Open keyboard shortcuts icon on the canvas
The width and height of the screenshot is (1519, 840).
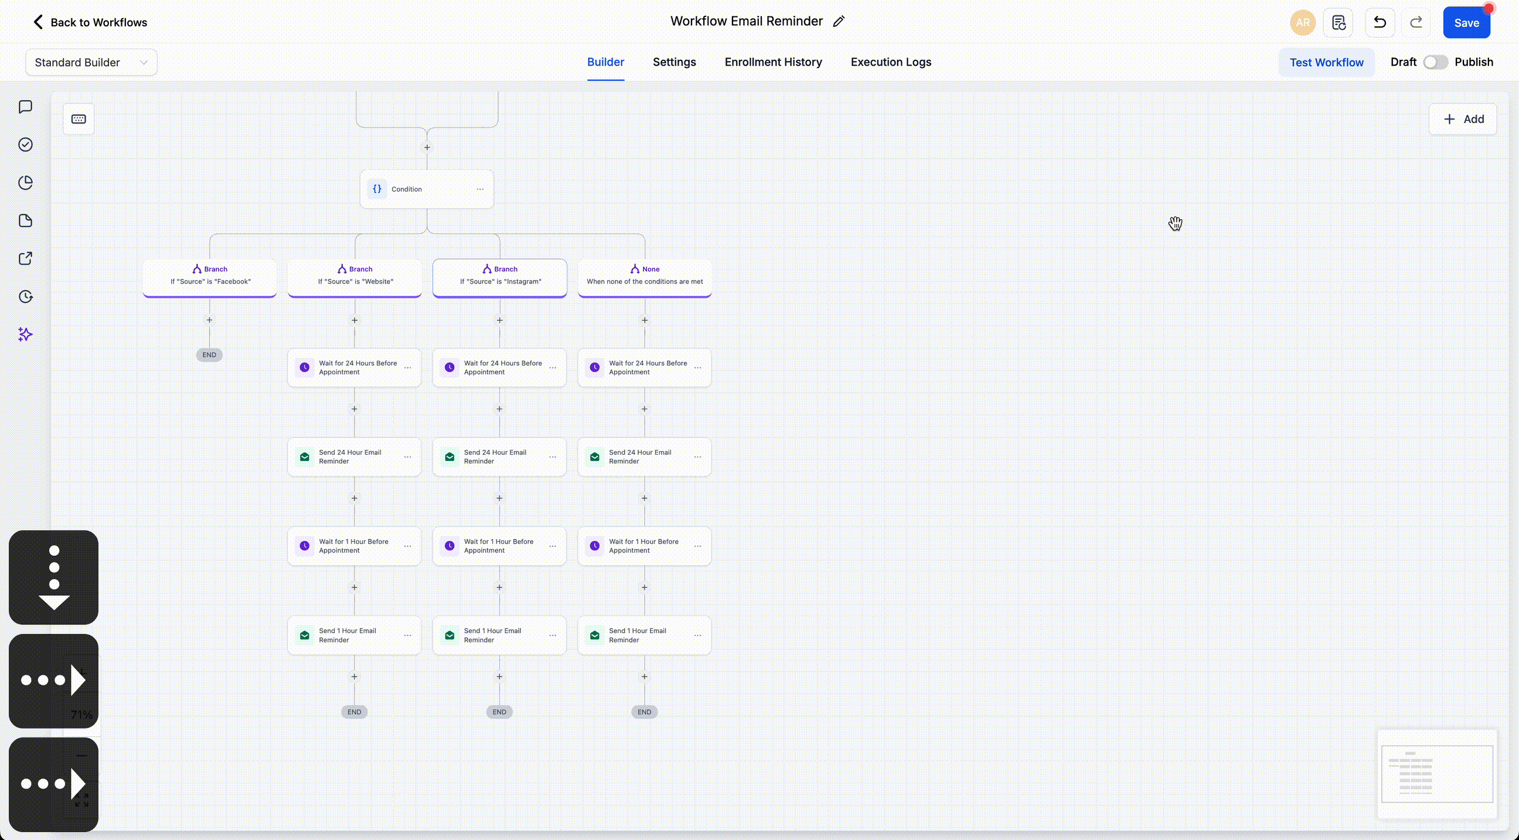tap(79, 118)
